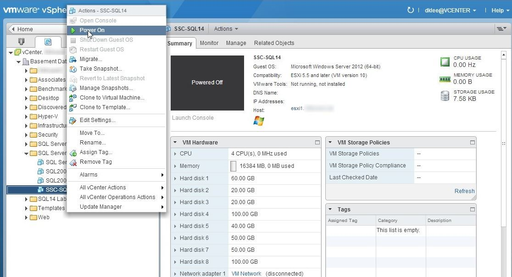Open the Update Manager submenu
512x277 pixels.
(x=117, y=207)
